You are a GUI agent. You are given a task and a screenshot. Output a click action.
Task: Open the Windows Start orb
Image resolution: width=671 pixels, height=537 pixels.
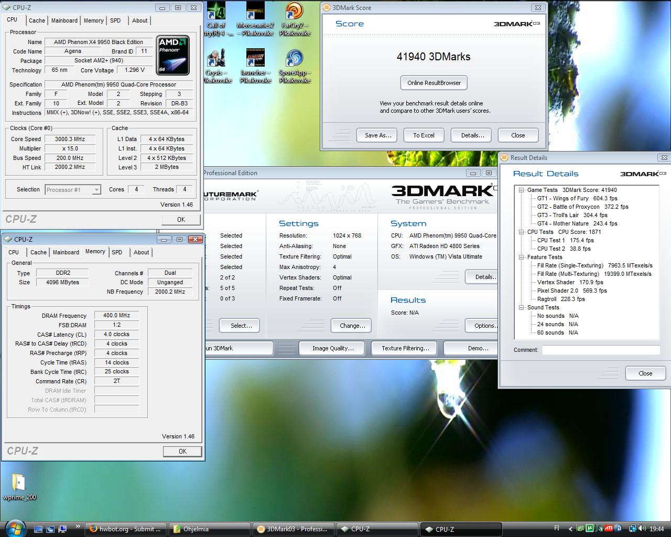point(14,528)
